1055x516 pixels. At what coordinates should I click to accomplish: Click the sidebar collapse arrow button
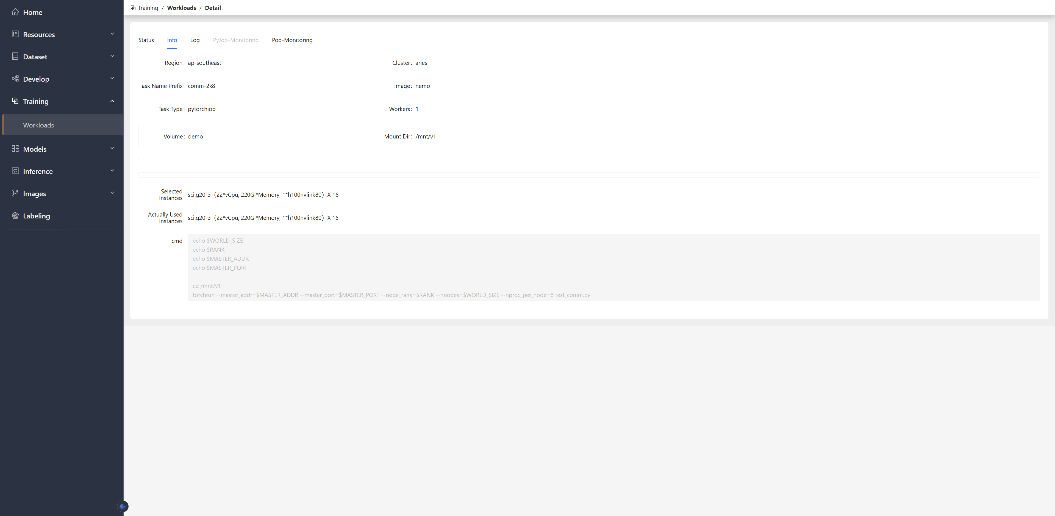[123, 506]
